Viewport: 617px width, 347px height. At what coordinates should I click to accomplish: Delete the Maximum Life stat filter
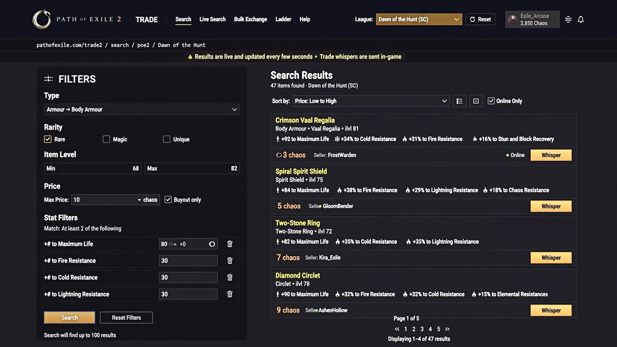coord(230,244)
